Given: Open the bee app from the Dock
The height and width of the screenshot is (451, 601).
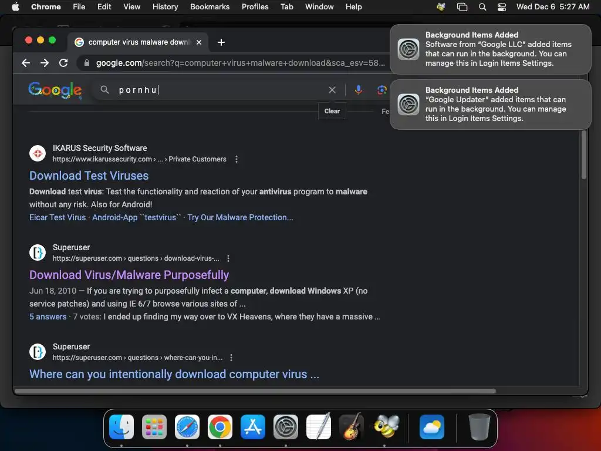Looking at the screenshot, I should click(x=386, y=426).
